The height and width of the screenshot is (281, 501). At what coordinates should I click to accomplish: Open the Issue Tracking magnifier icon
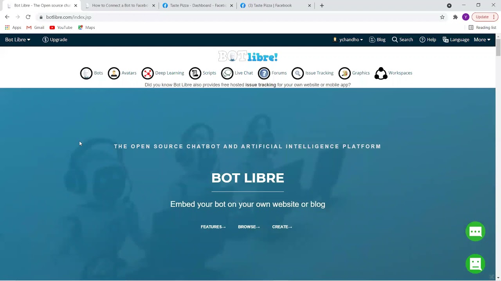pyautogui.click(x=297, y=73)
